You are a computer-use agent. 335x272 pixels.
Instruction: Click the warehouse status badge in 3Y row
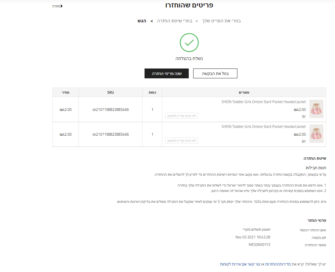182,116
